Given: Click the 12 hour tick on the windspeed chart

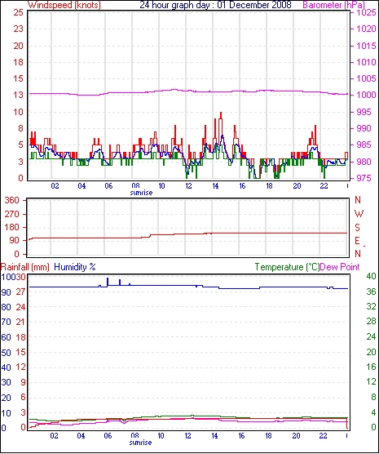Looking at the screenshot, I should click(x=188, y=186).
